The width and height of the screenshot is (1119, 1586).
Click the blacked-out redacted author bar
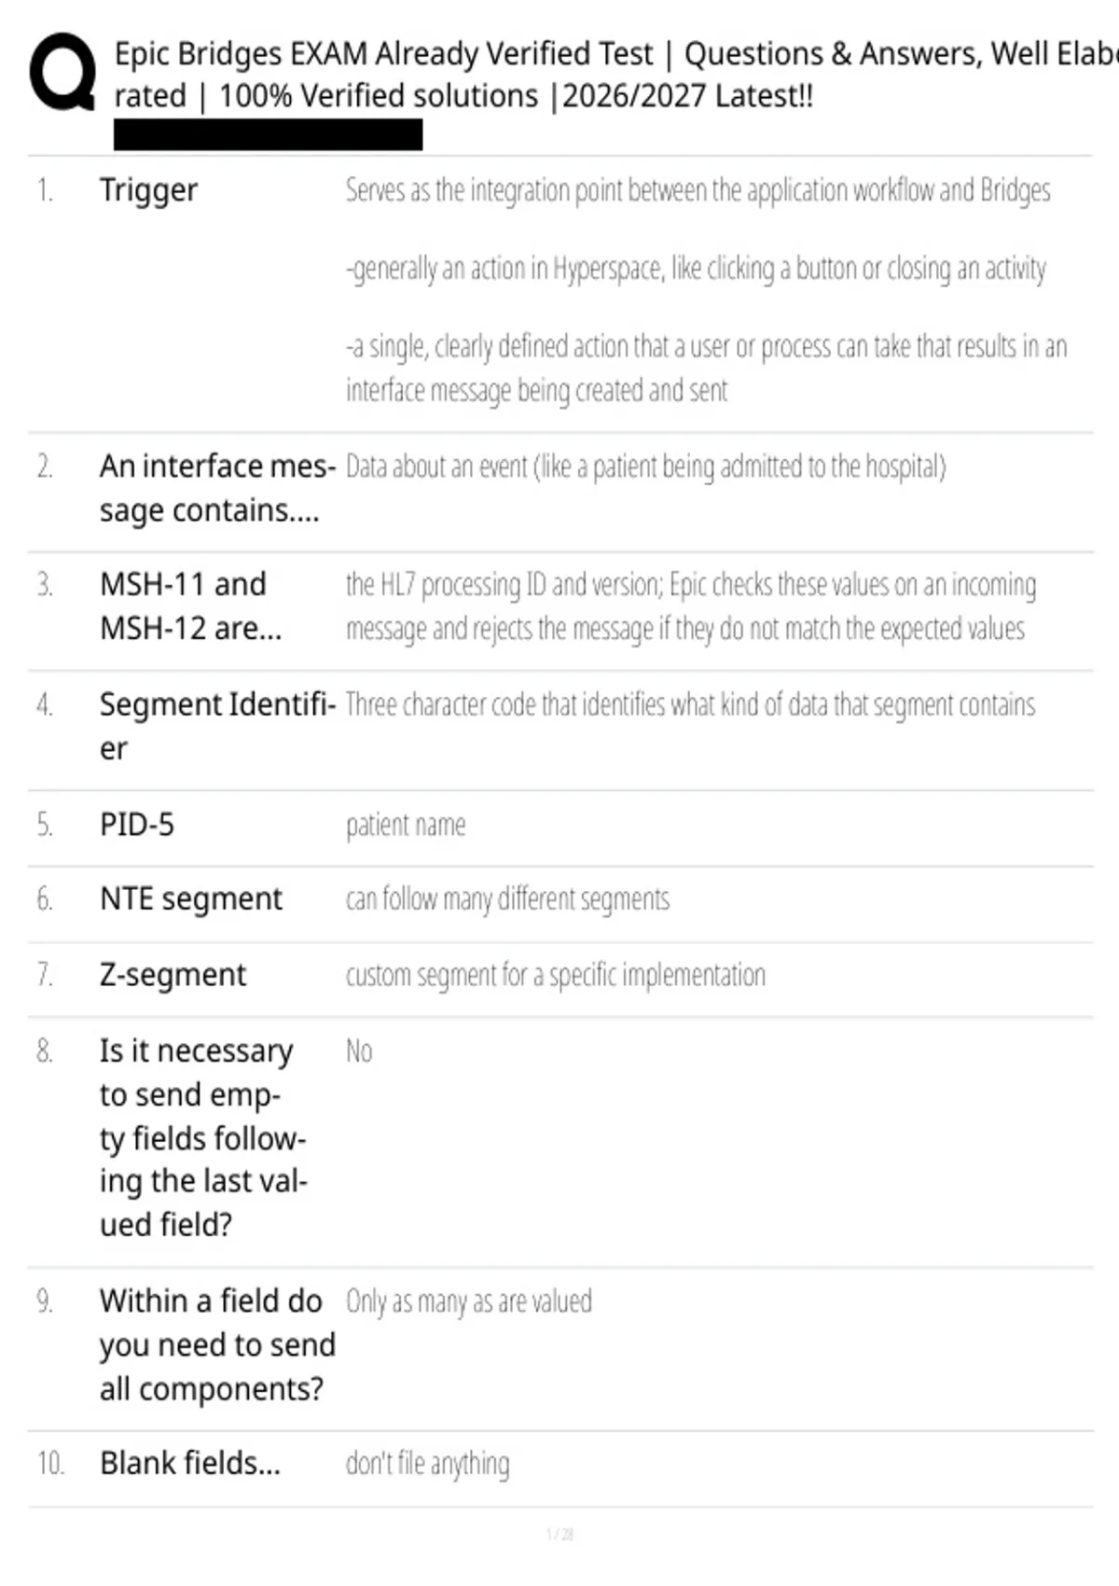pyautogui.click(x=269, y=134)
